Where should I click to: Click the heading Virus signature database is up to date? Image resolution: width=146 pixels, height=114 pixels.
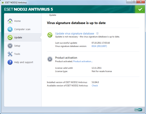tap(76, 23)
